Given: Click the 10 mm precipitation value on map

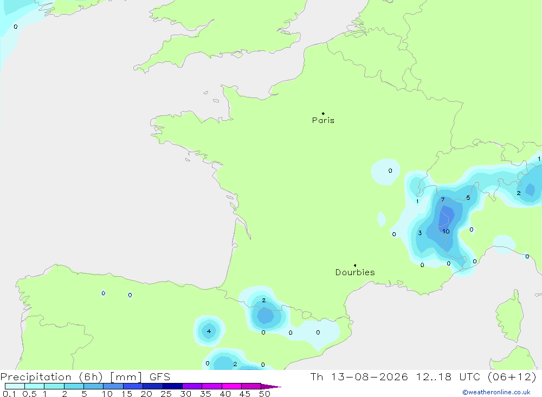Looking at the screenshot, I should click(x=446, y=231).
